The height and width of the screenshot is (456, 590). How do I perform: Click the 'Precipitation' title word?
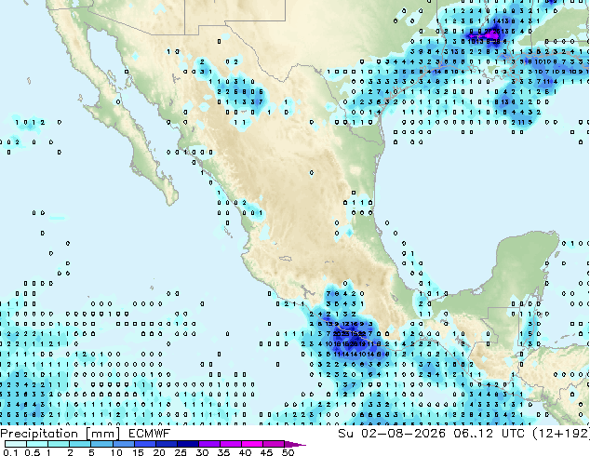(39, 434)
